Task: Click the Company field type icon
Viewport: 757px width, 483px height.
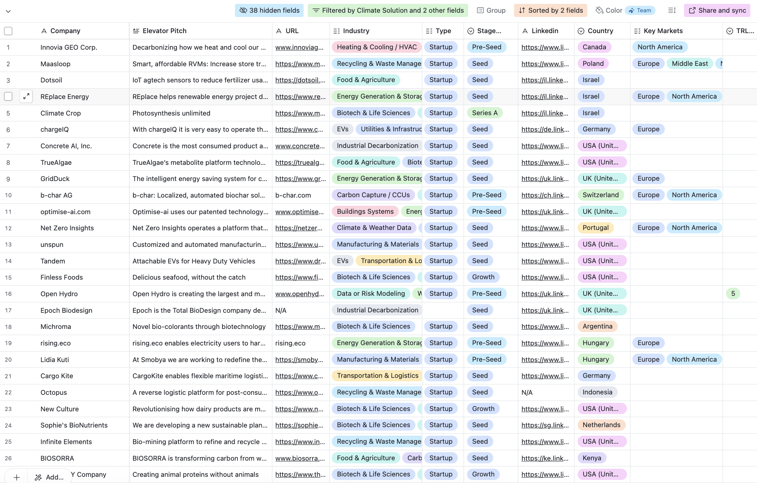Action: click(x=44, y=31)
